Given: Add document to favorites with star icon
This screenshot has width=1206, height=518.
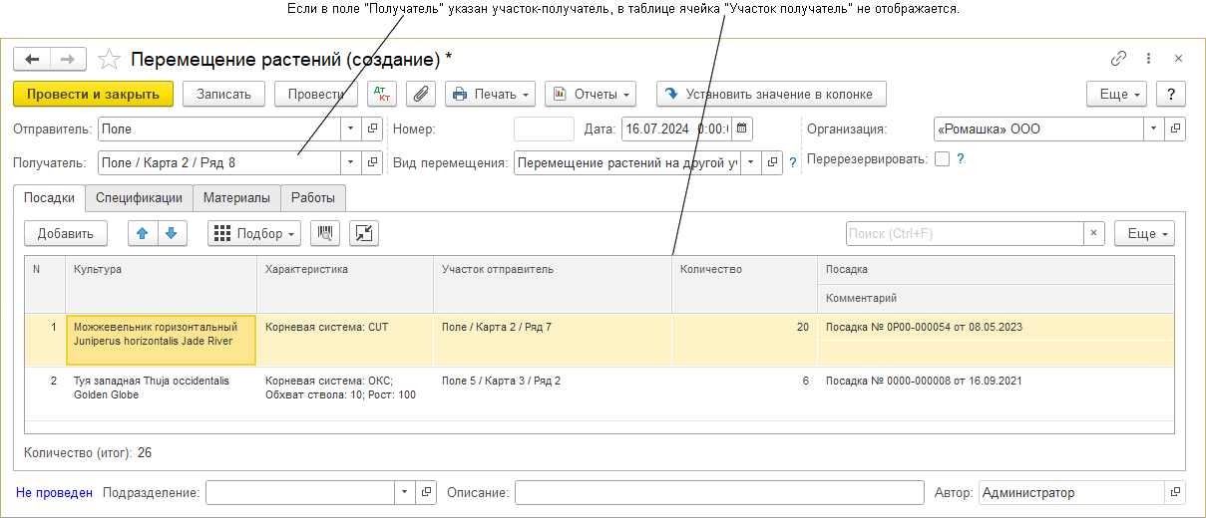Looking at the screenshot, I should click(x=110, y=60).
